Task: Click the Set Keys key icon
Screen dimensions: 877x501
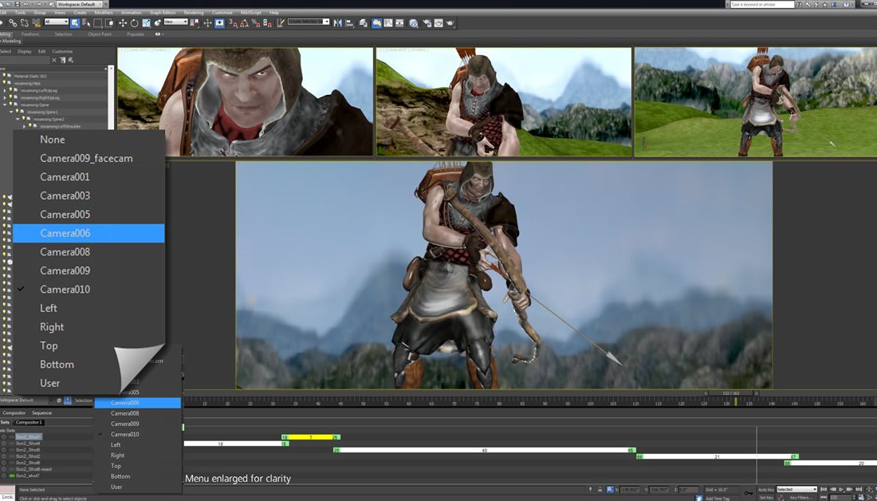Action: click(x=749, y=493)
